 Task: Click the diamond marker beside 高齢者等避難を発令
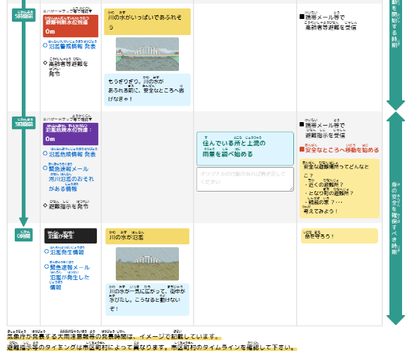click(x=45, y=63)
